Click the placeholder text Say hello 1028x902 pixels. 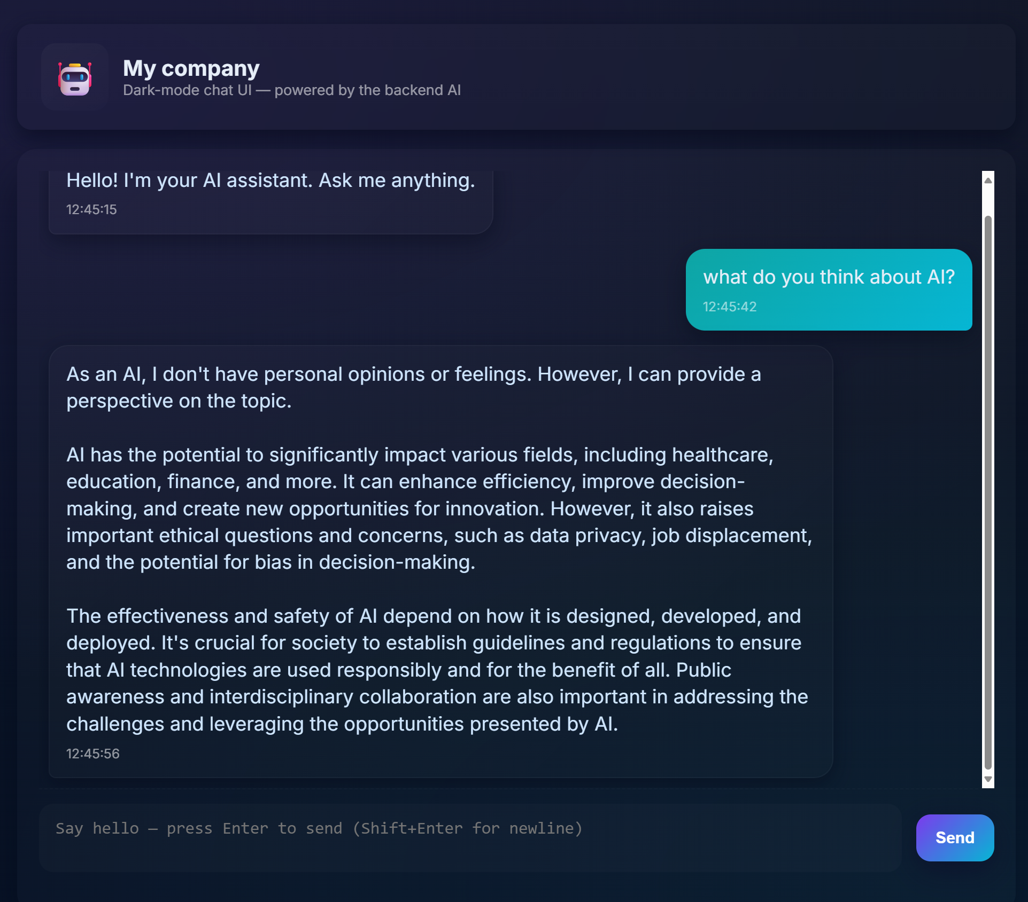coord(97,828)
